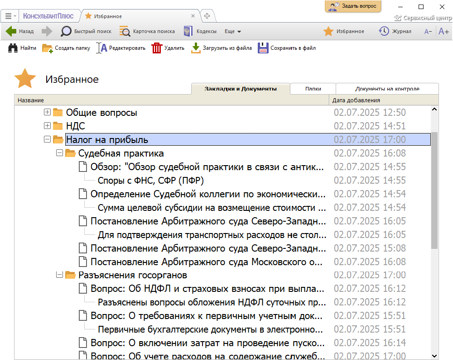Click the Load from file icon
This screenshot has width=453, height=362.
196,48
